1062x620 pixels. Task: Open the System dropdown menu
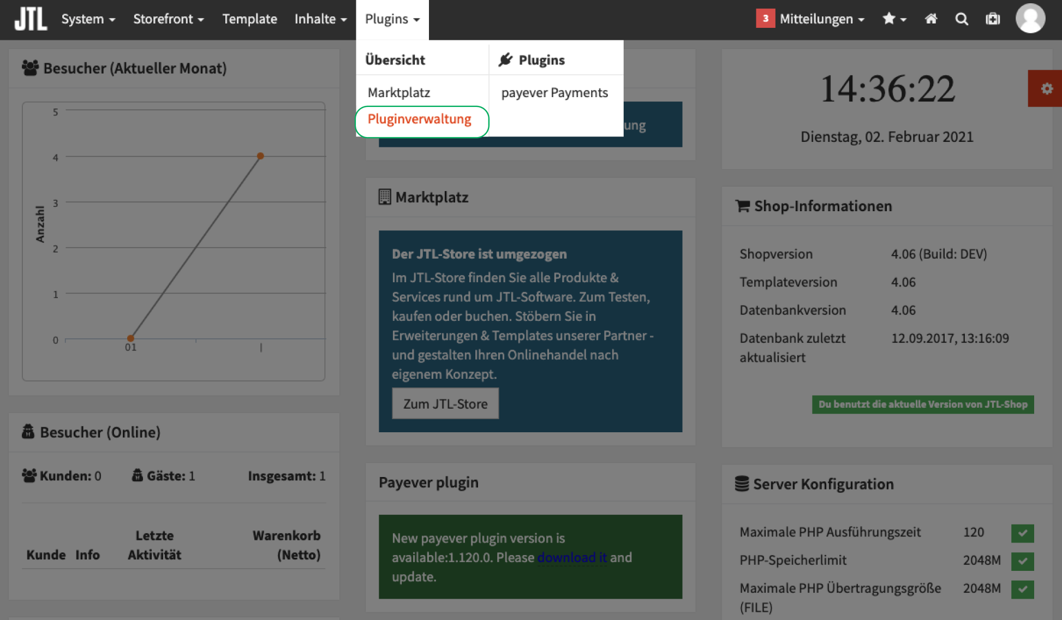pos(88,19)
